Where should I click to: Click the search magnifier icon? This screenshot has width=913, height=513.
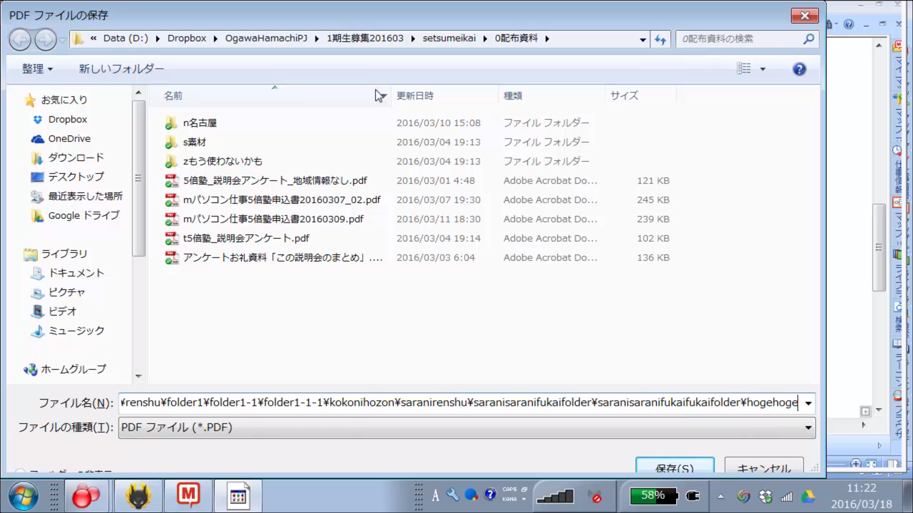(808, 39)
